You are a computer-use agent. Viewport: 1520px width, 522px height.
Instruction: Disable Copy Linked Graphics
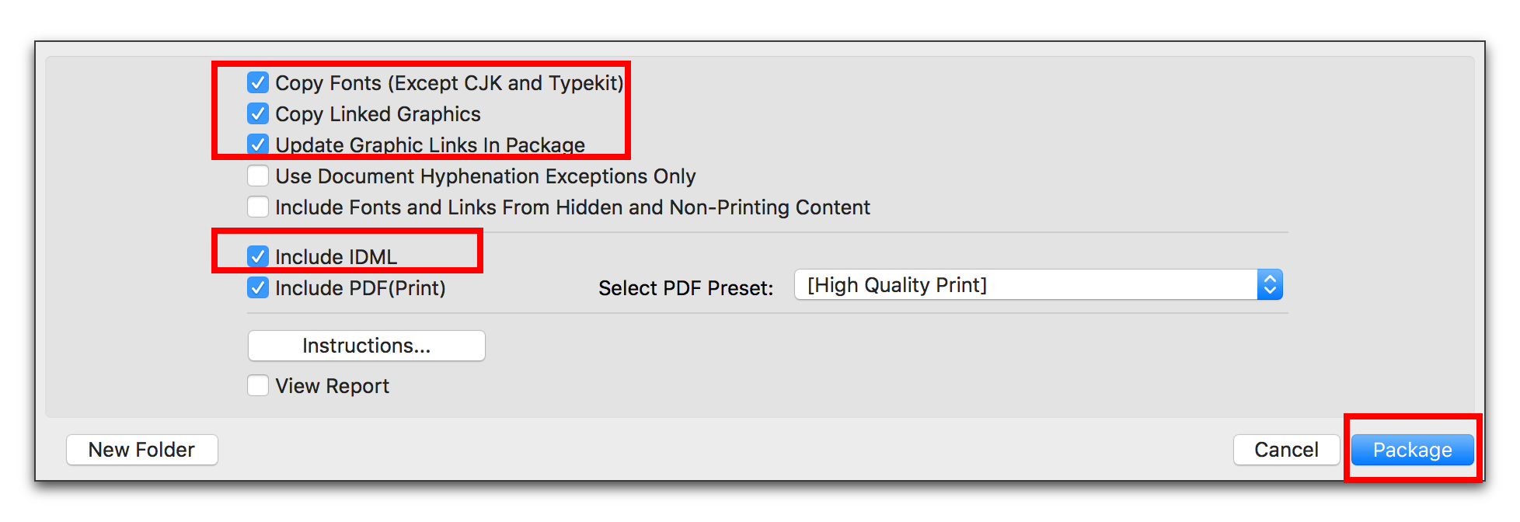click(x=258, y=113)
